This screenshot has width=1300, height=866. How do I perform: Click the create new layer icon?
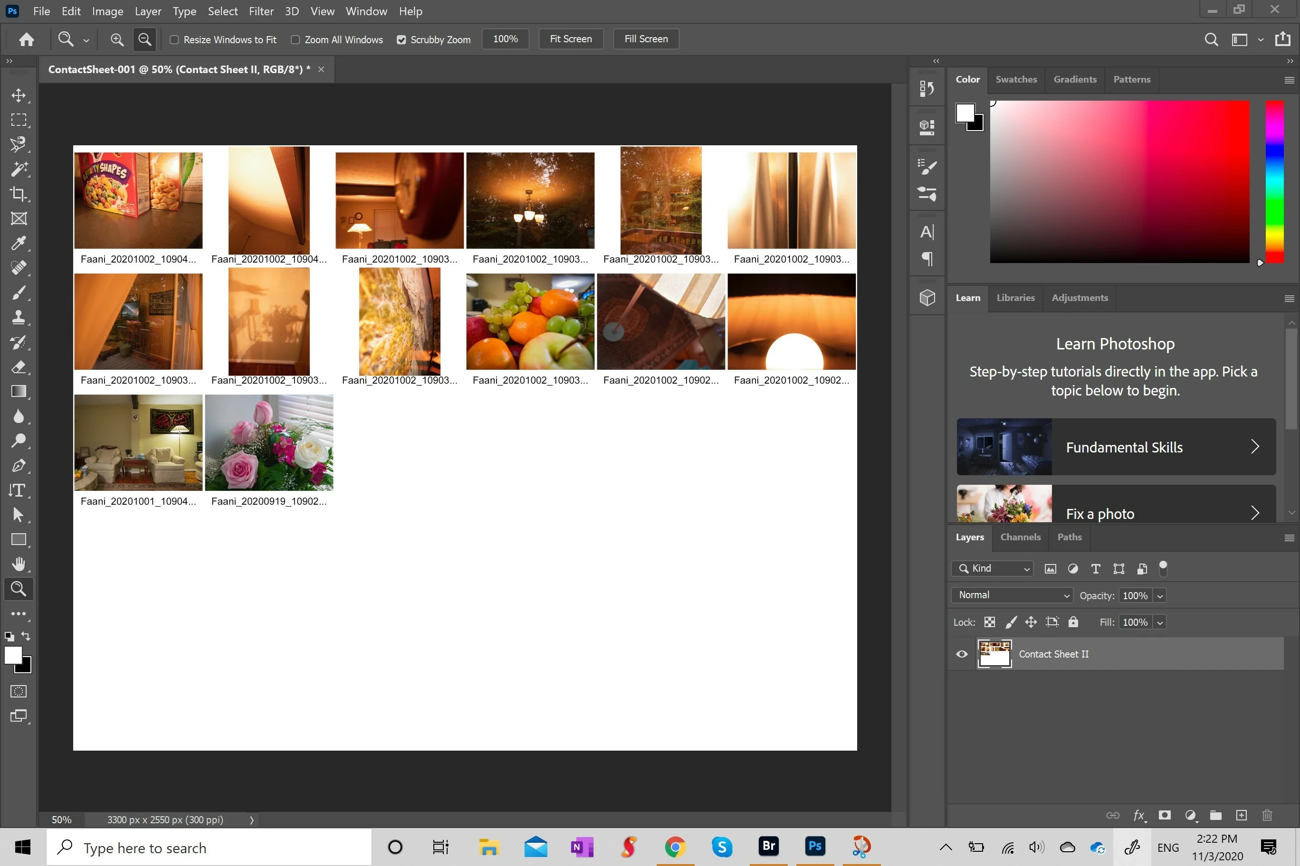[1242, 815]
